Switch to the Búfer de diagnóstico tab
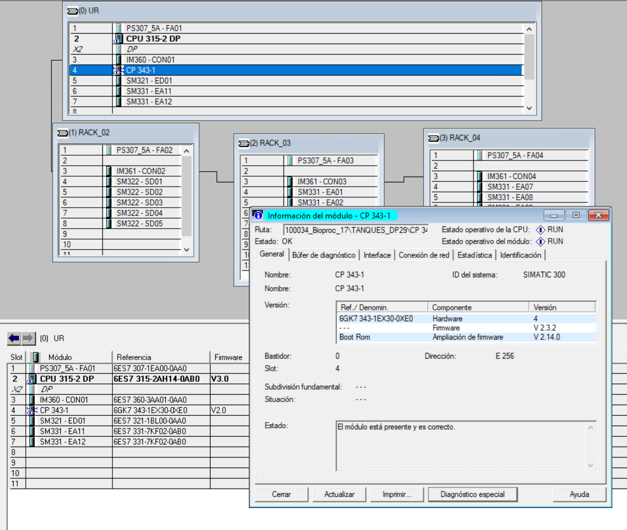The image size is (627, 530). [323, 255]
